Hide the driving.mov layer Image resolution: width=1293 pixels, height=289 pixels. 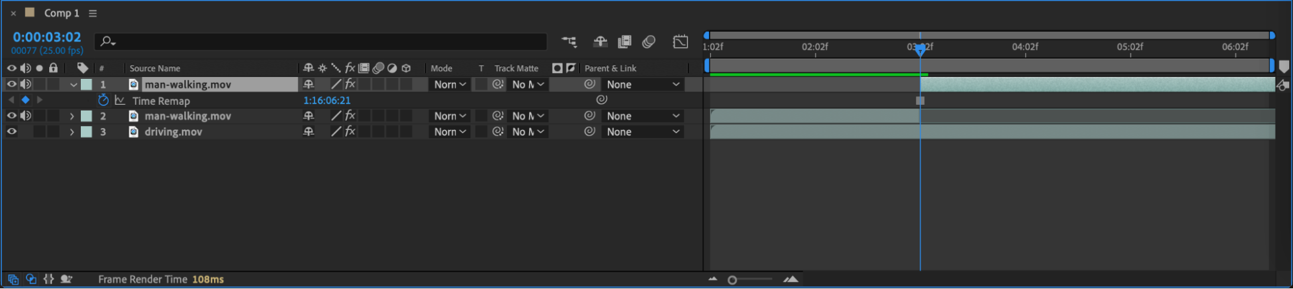12,132
